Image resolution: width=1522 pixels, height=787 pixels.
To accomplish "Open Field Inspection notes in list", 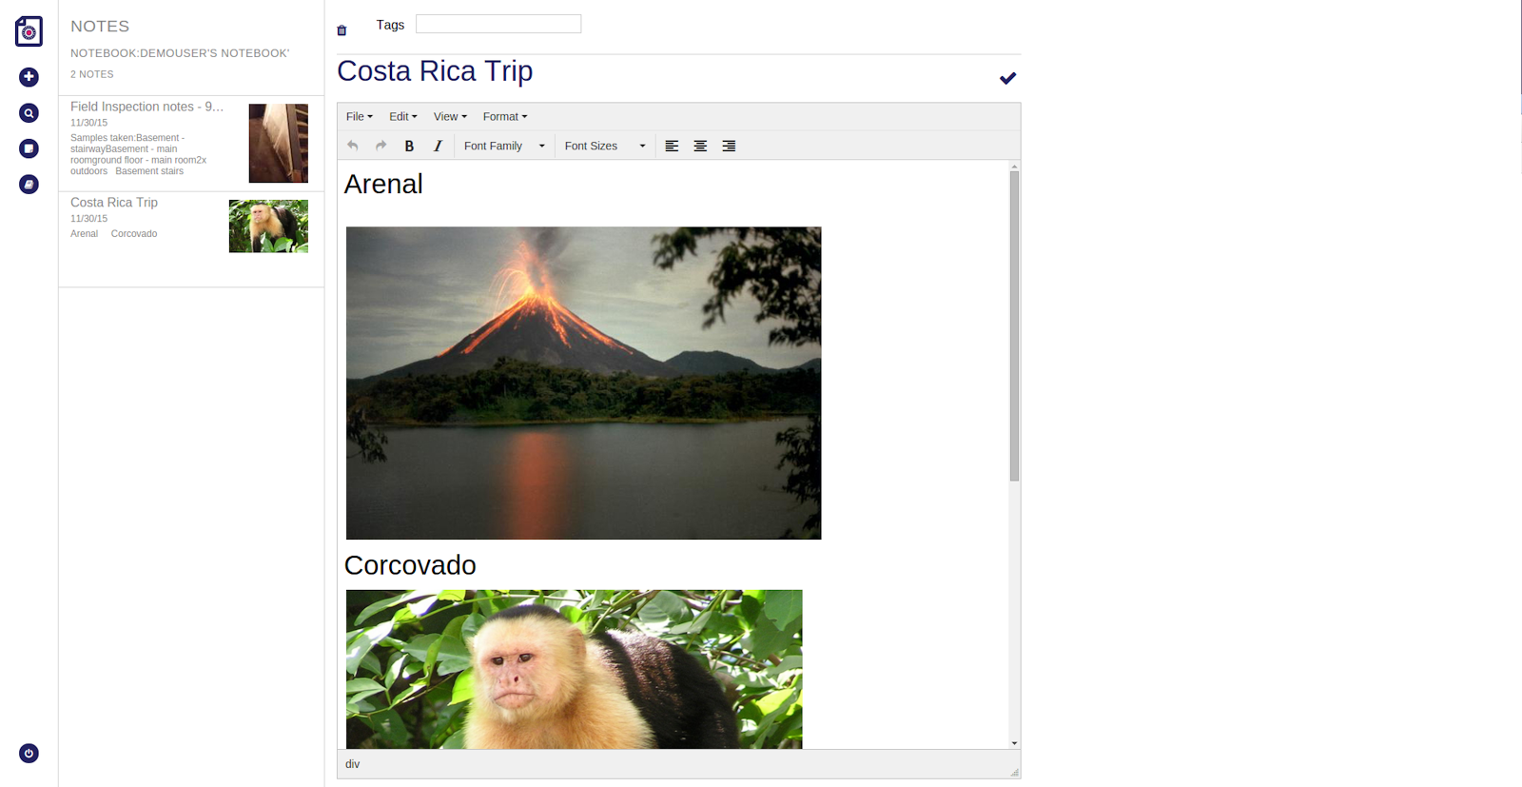I will click(191, 144).
